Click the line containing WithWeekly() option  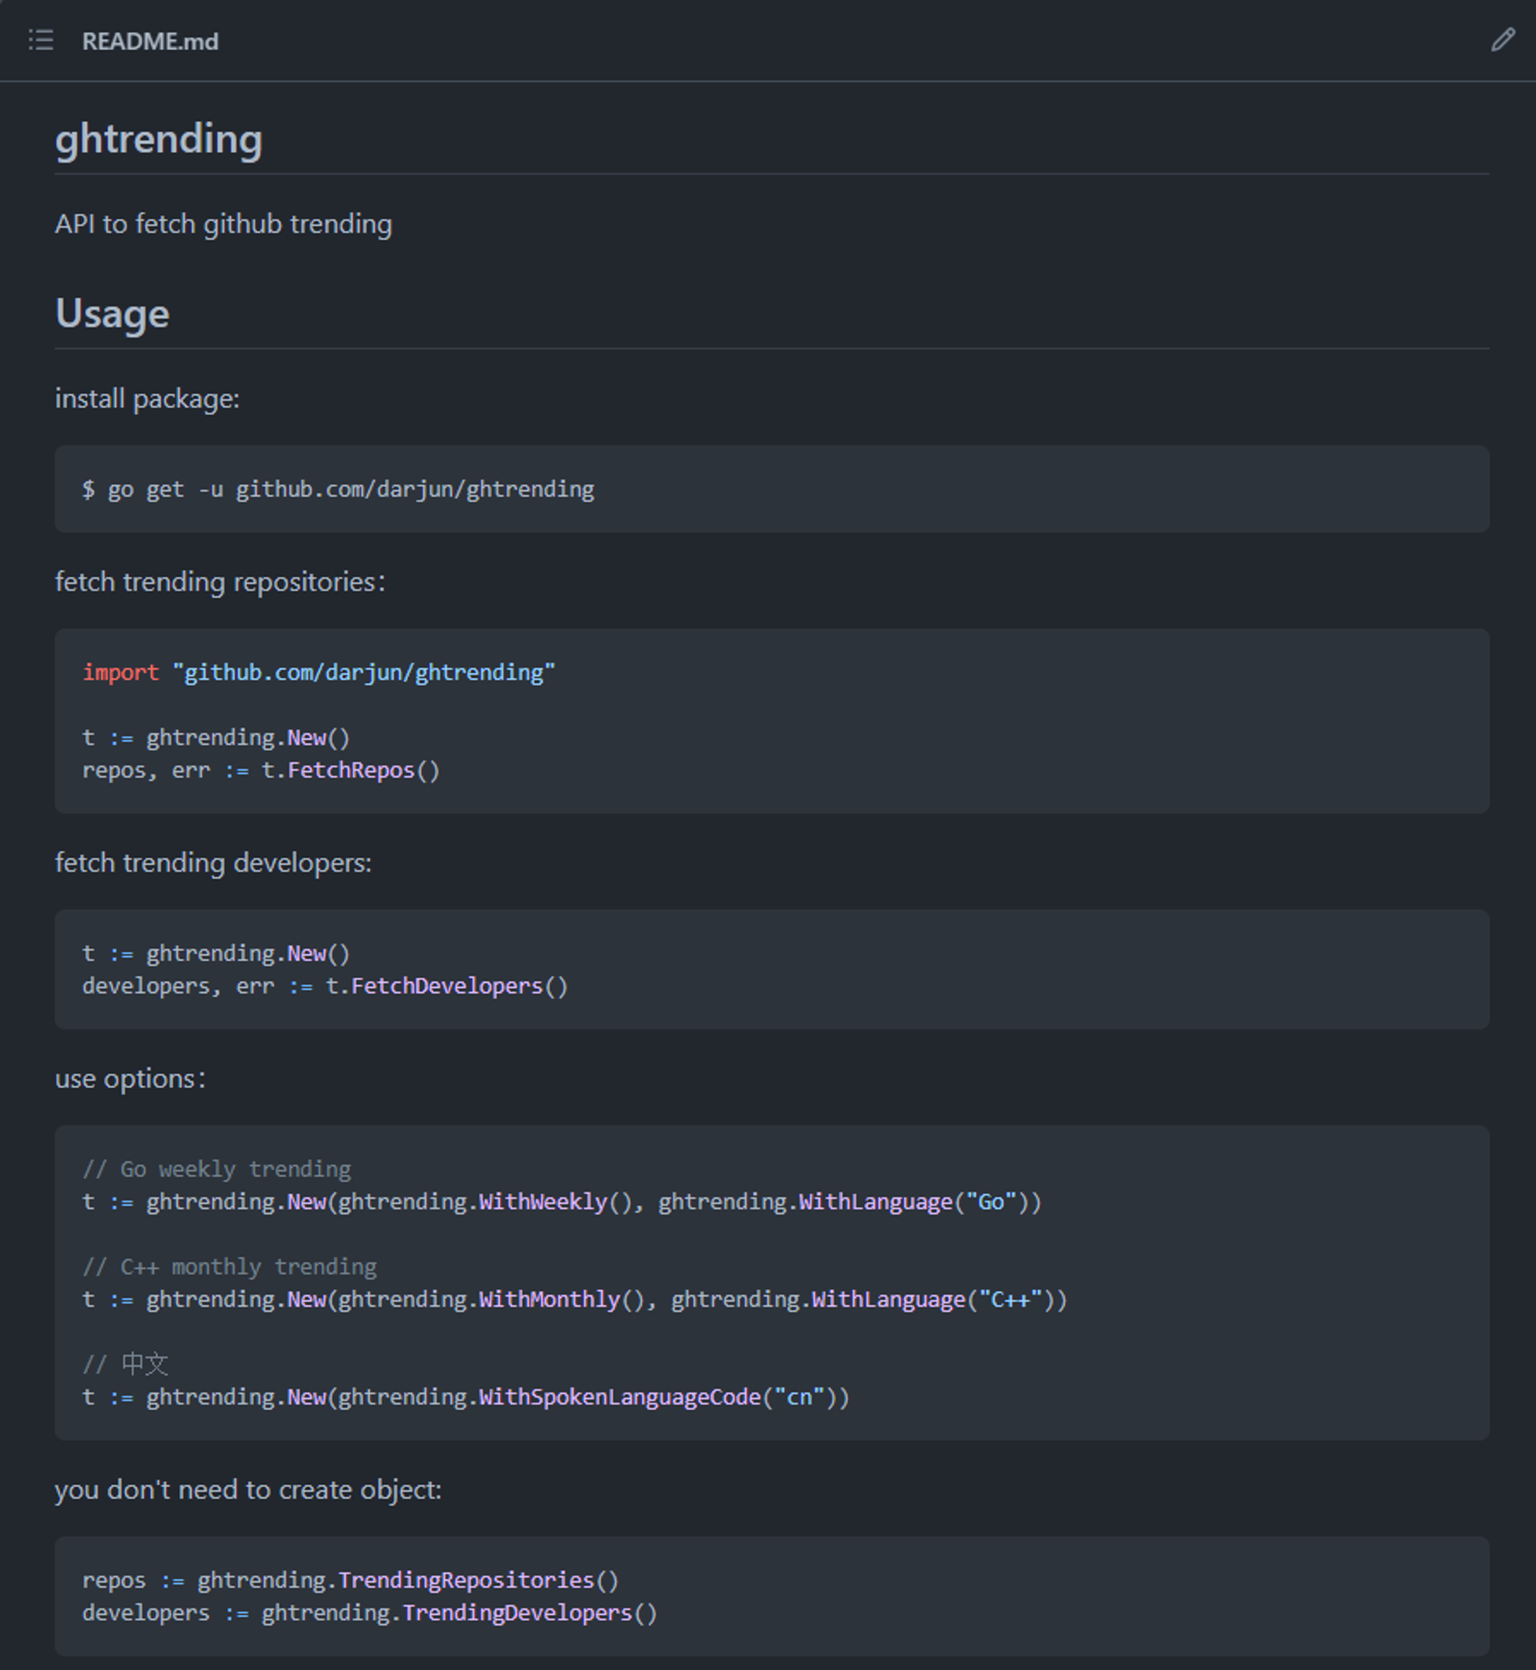tap(562, 1202)
